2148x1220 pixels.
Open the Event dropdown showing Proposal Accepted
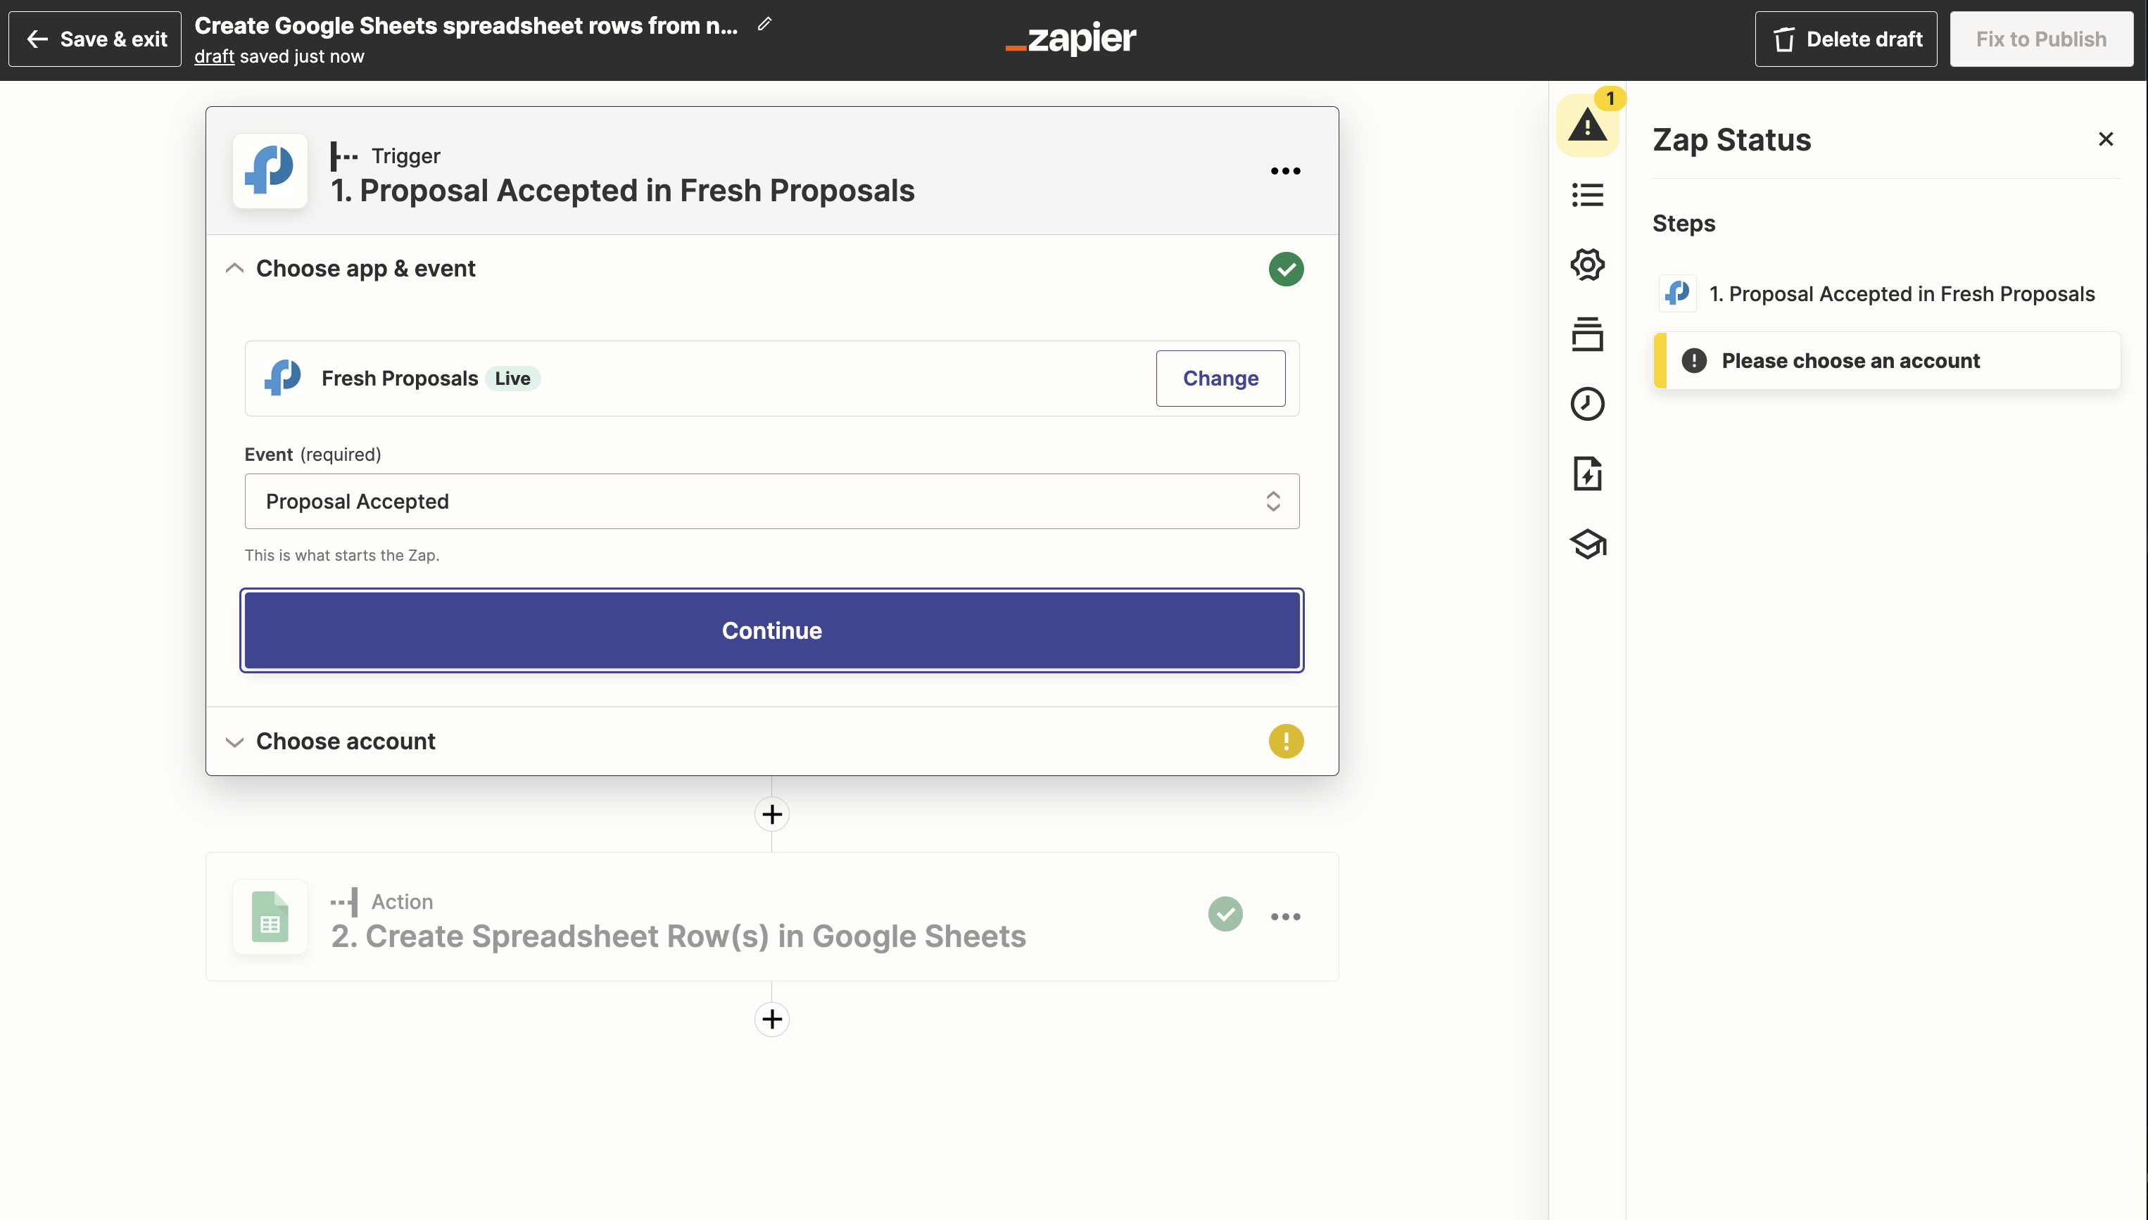(771, 501)
